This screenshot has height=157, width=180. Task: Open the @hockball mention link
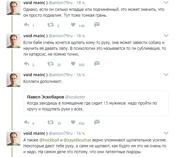click(x=50, y=140)
